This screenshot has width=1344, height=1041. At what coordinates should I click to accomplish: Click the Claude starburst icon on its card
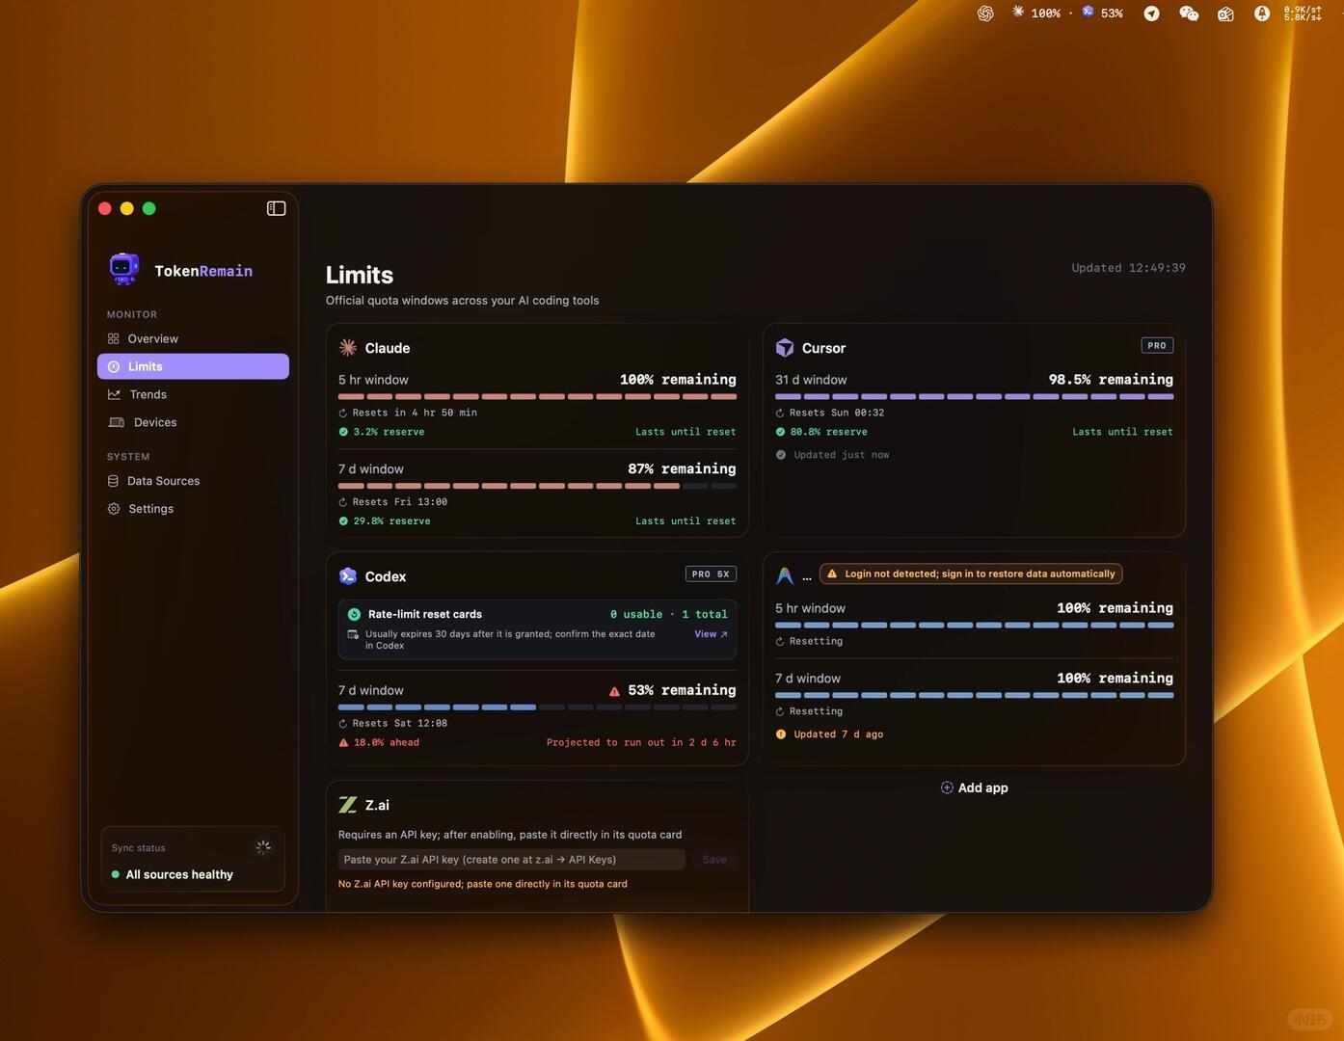pyautogui.click(x=348, y=348)
